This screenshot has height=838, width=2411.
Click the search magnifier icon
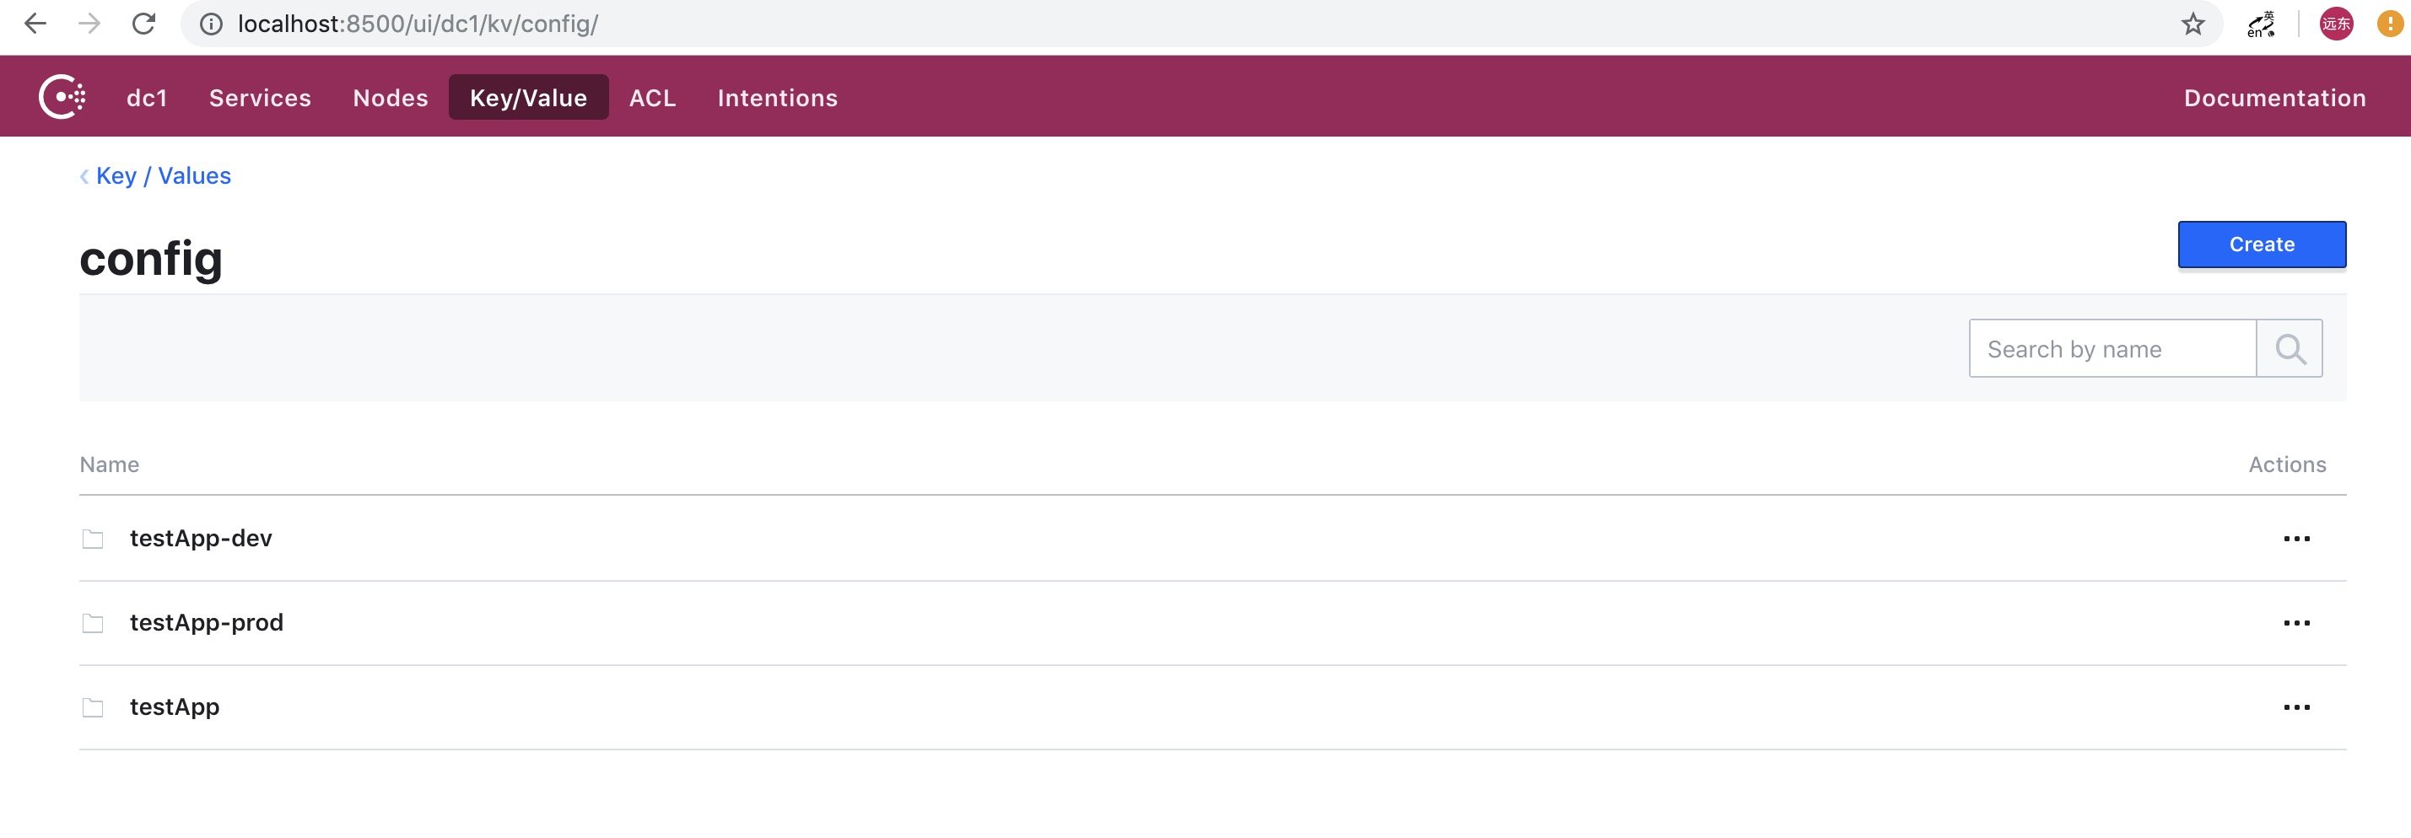click(x=2290, y=349)
